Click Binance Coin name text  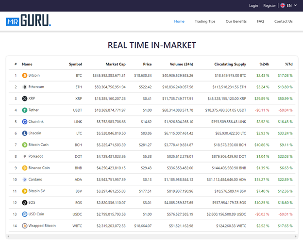coord(39,168)
